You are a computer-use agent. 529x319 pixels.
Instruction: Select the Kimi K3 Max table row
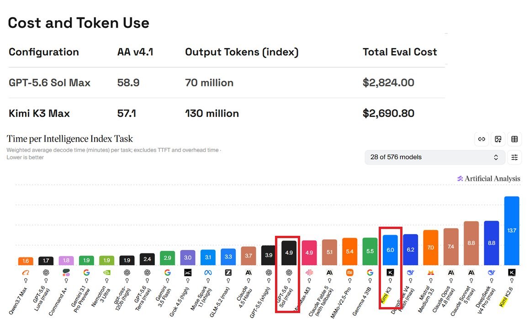227,113
